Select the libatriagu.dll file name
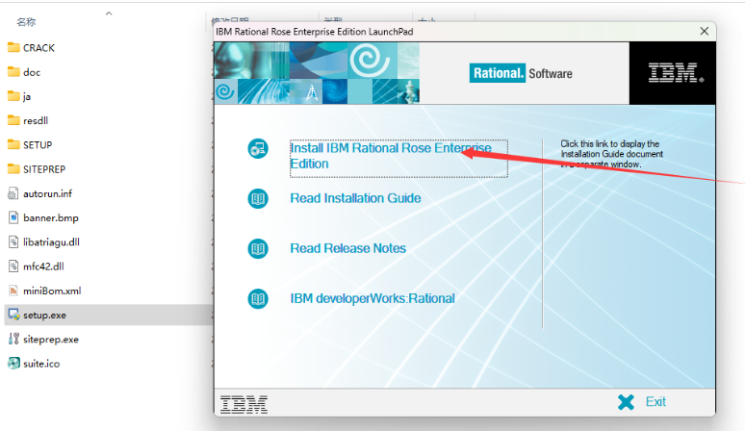 (51, 242)
